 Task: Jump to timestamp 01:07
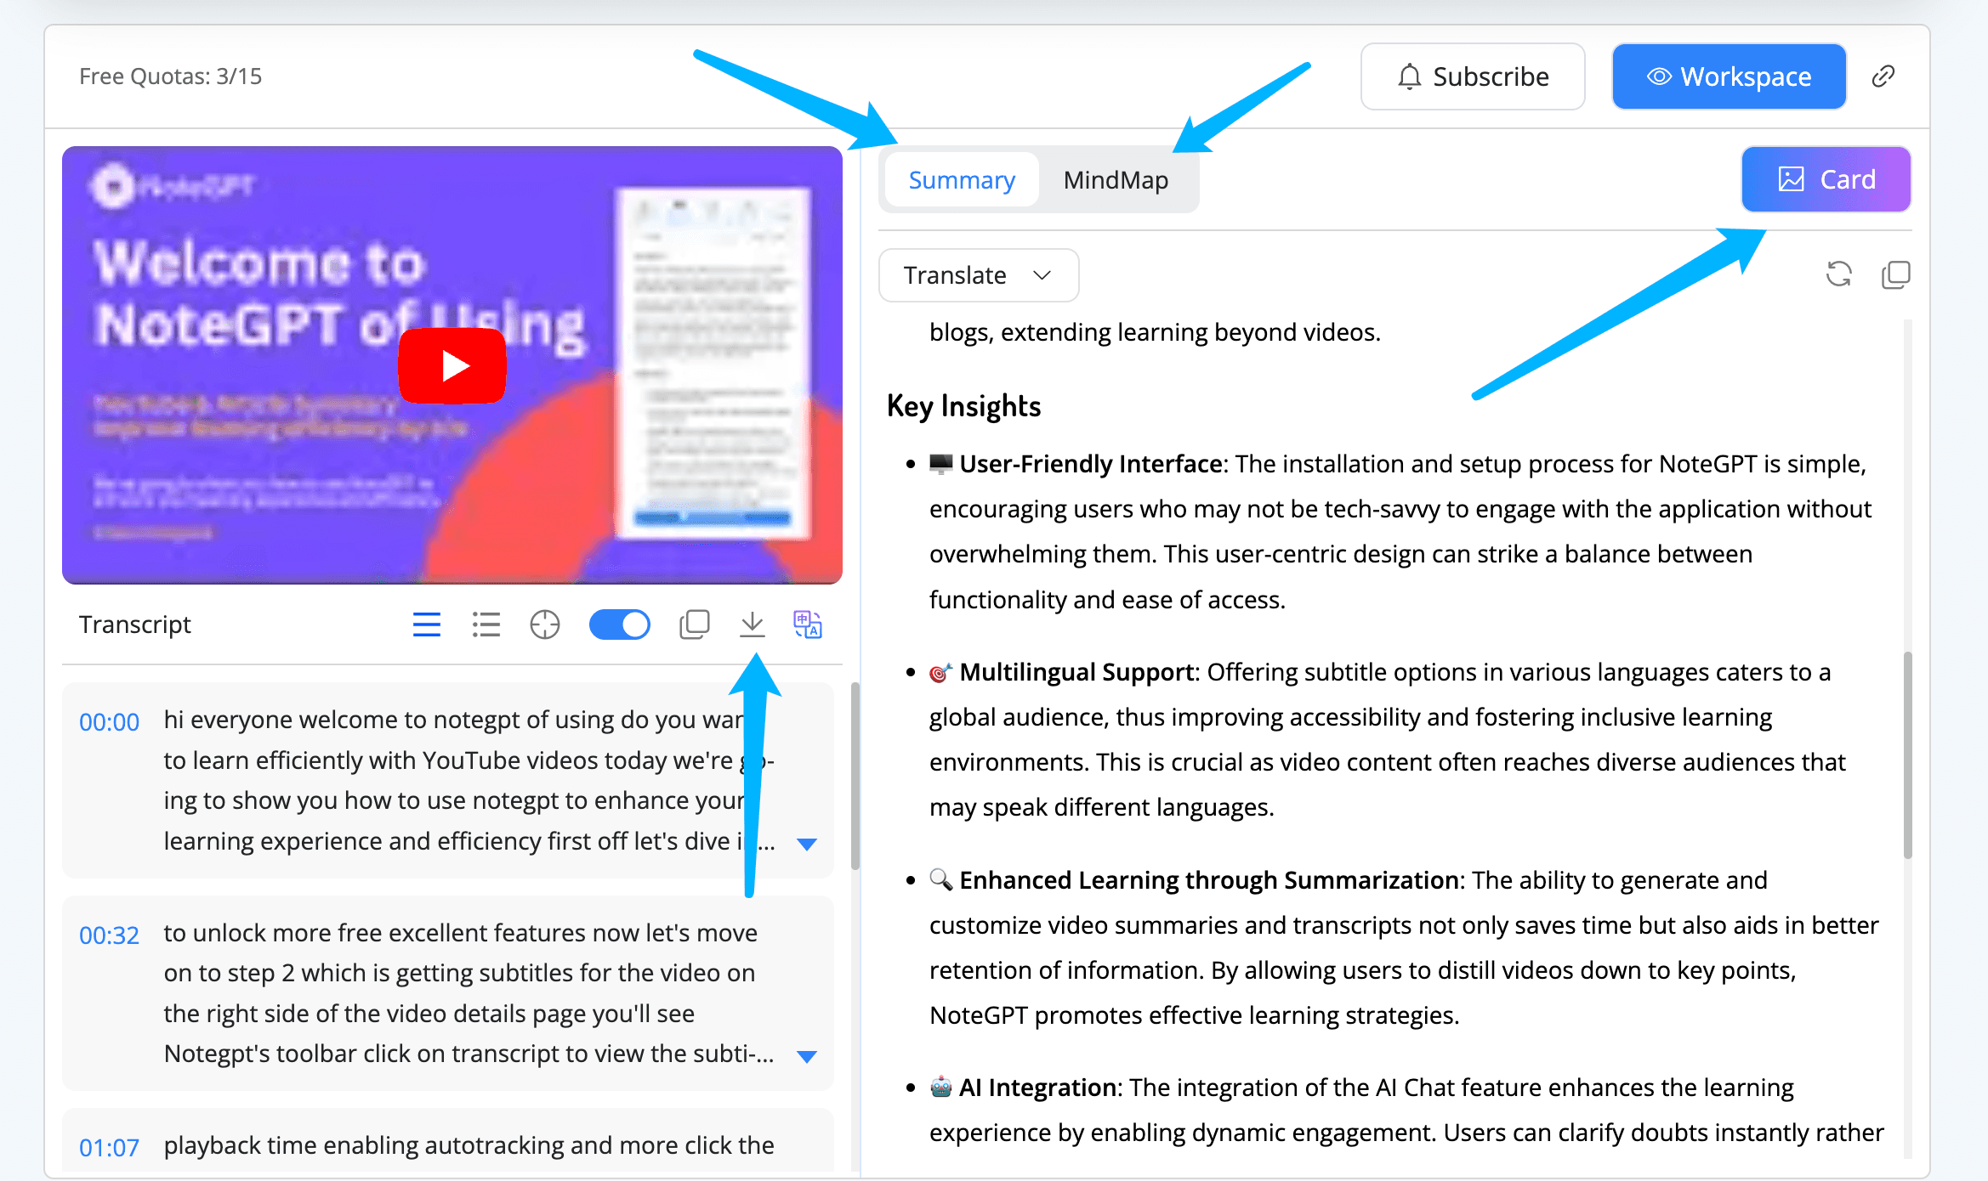coord(109,1147)
